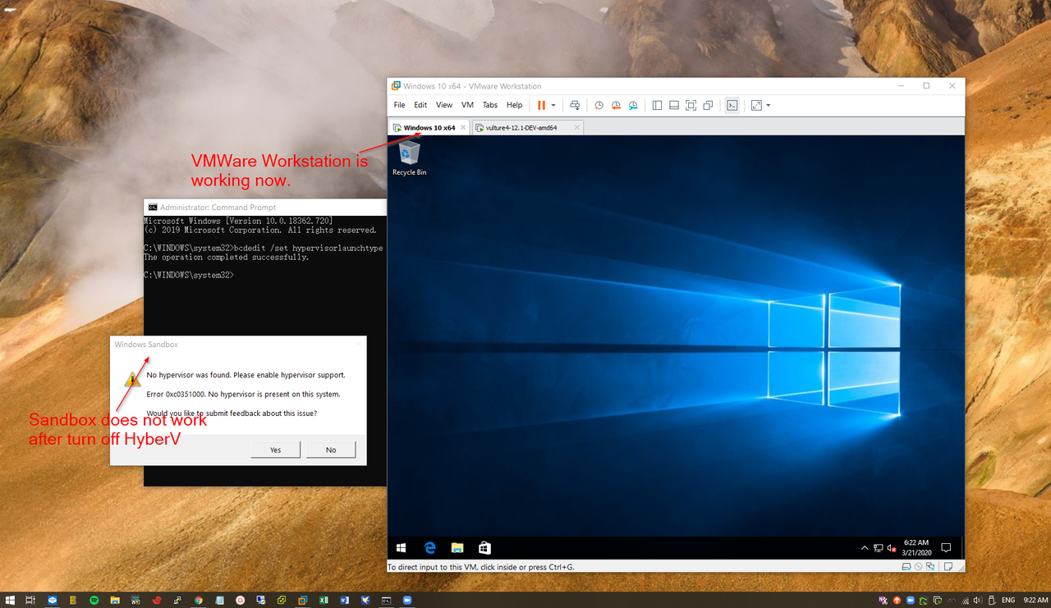Viewport: 1051px width, 608px height.
Task: Open the power options dropdown arrow
Action: 553,105
